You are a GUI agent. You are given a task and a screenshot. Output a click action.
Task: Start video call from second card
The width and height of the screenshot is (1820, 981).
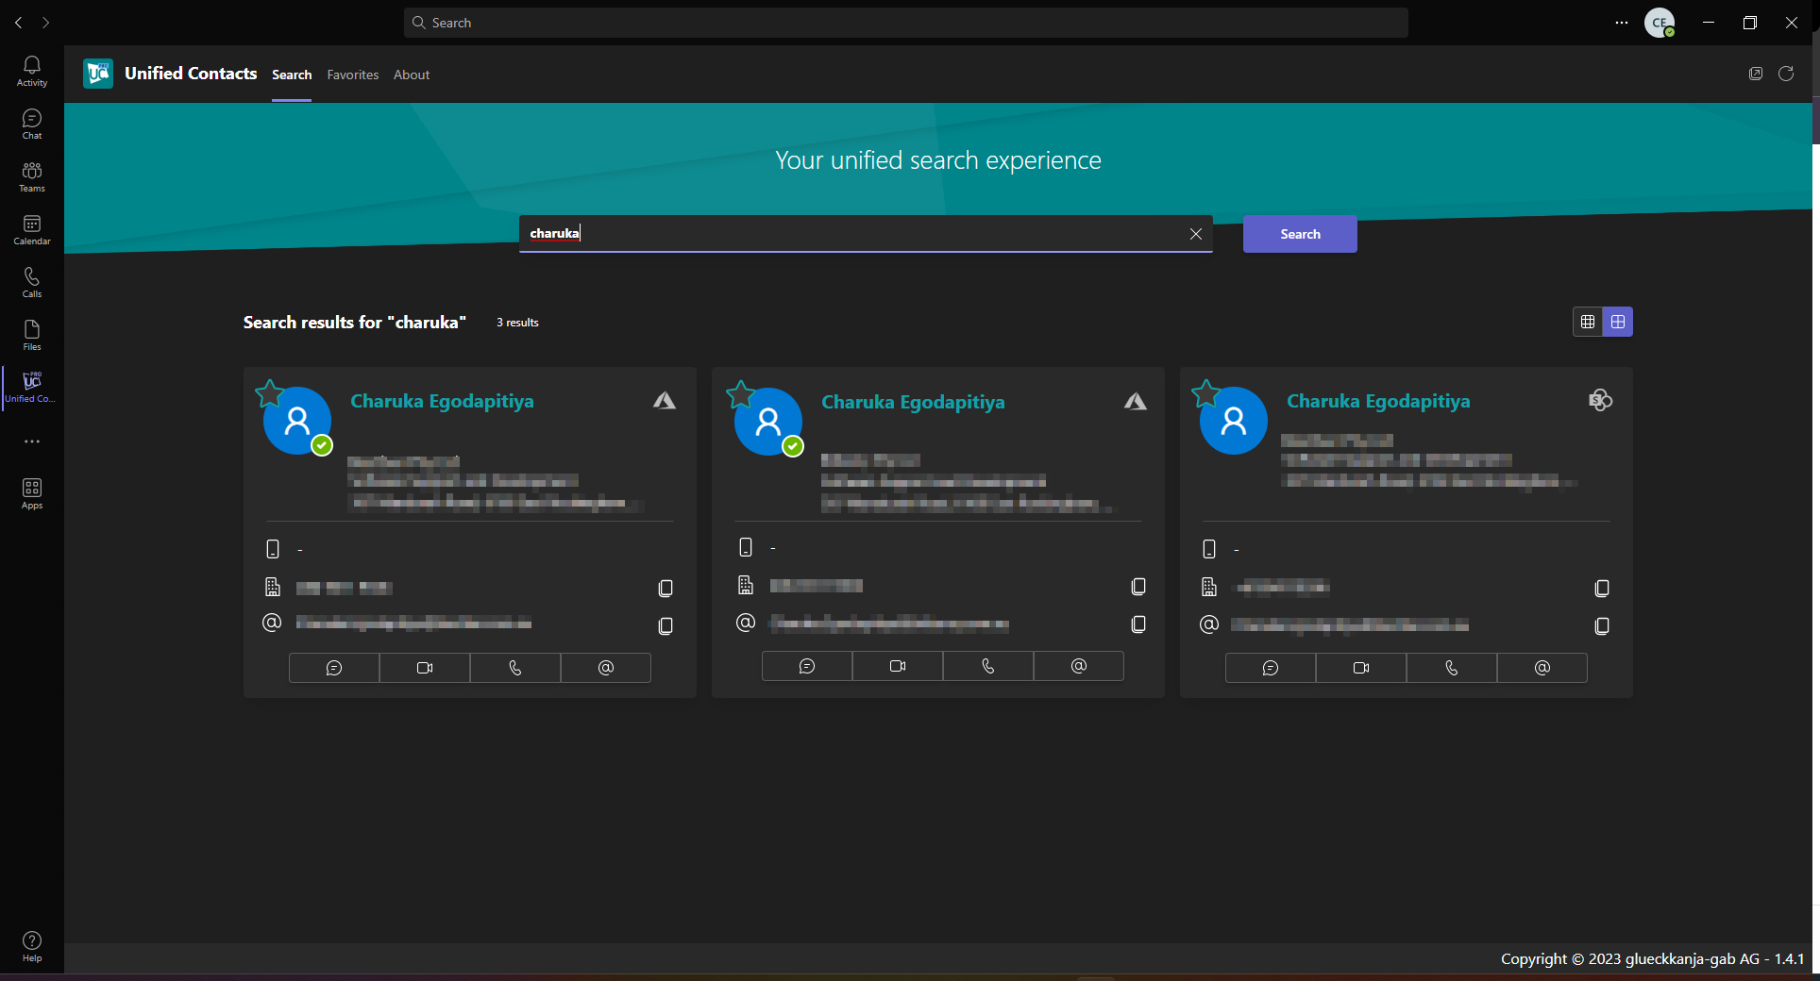[x=898, y=666]
